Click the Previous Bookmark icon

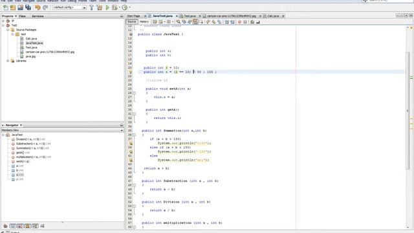coord(208,22)
